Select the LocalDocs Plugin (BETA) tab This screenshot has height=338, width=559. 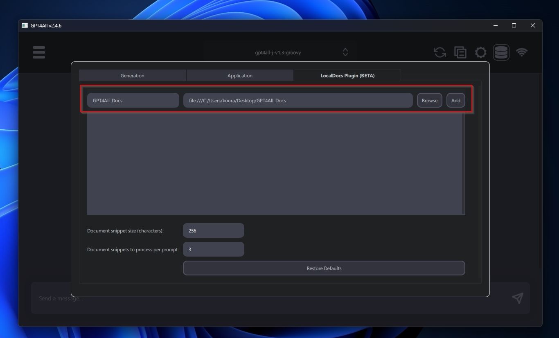tap(347, 75)
